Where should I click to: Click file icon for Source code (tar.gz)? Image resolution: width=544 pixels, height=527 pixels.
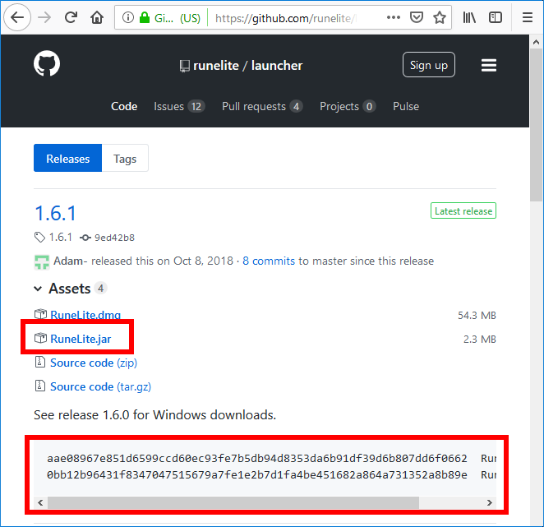pos(40,386)
